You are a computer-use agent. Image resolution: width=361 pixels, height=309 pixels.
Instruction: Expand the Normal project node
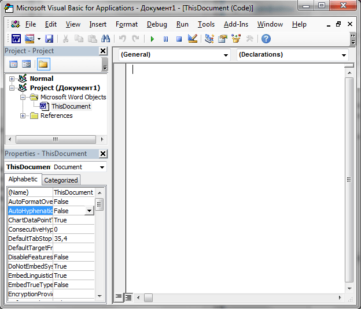[12, 79]
